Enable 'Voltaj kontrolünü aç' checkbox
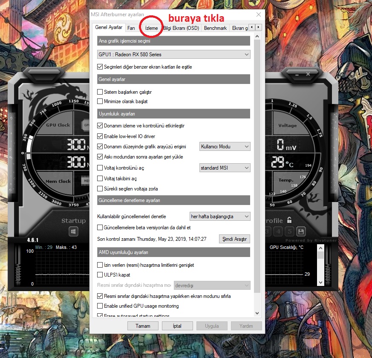The height and width of the screenshot is (358, 372). point(100,168)
